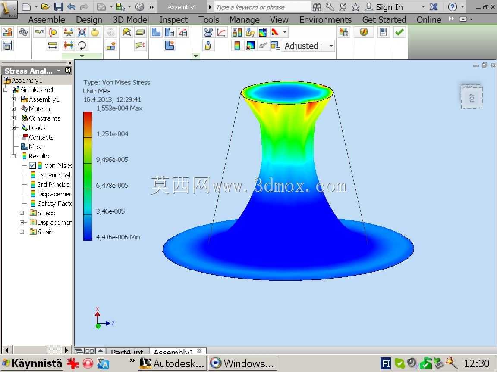This screenshot has width=497, height=372.
Task: Open the Color Bar settings icon
Action: click(237, 46)
